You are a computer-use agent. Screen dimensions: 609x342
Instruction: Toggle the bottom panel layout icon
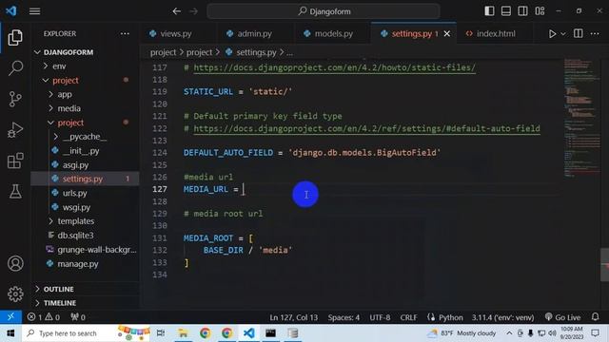click(506, 10)
